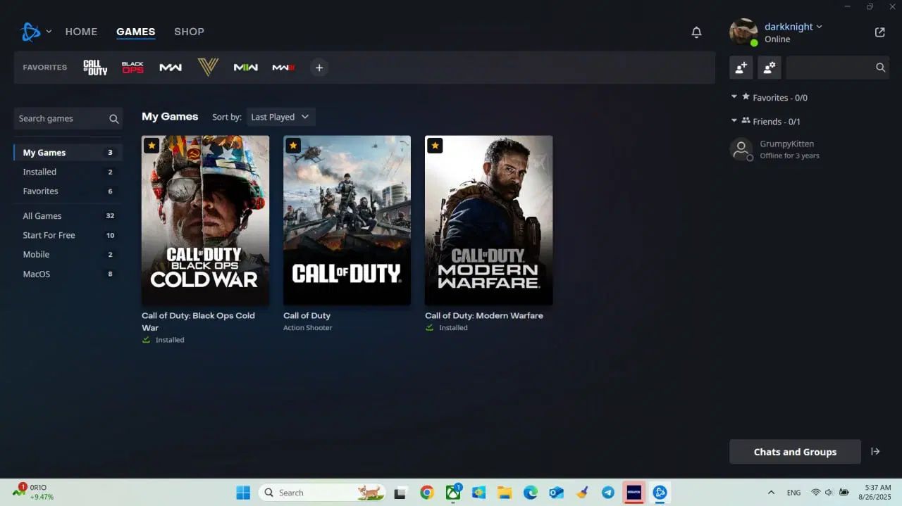The image size is (902, 506).
Task: Open the Windows Start menu
Action: (x=243, y=493)
